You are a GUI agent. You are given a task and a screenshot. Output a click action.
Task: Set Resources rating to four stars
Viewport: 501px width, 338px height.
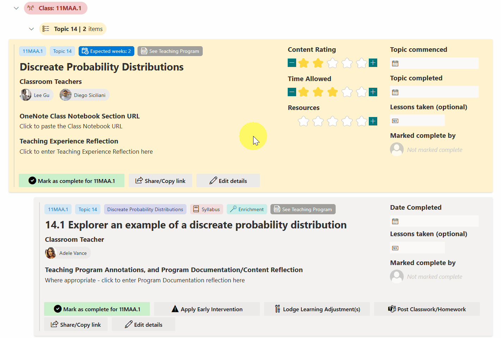click(347, 121)
